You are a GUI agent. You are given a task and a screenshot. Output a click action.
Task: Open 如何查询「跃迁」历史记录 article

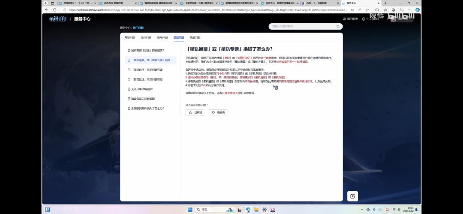(x=147, y=50)
